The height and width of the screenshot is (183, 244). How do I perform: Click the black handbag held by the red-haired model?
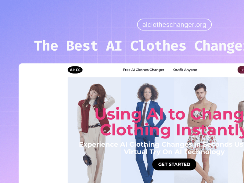[87, 160]
